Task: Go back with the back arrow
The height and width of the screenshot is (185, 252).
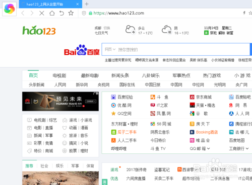Action: click(x=23, y=13)
